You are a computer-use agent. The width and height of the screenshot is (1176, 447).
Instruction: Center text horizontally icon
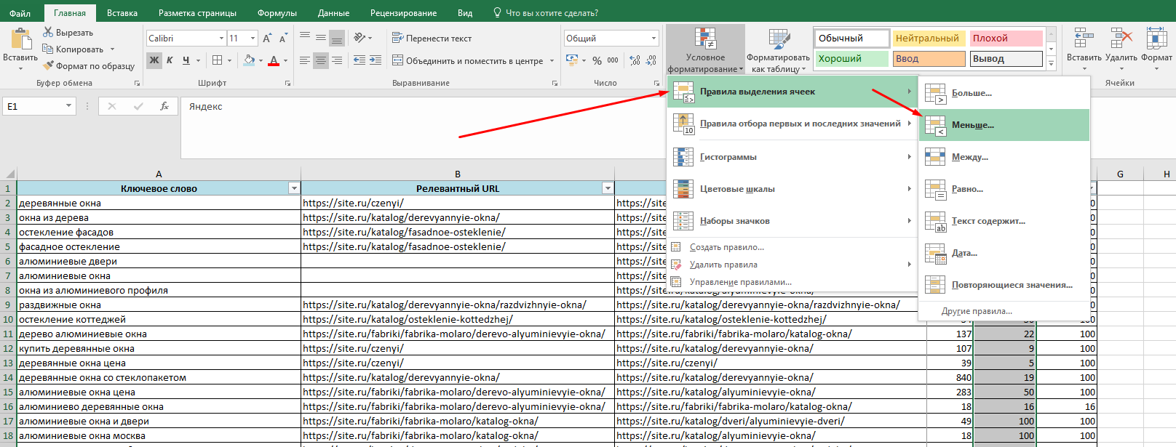pos(321,60)
